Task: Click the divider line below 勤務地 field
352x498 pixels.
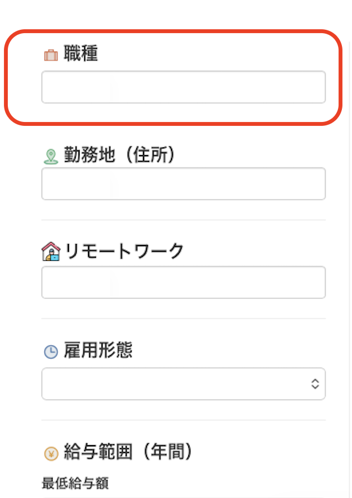Action: pos(183,220)
